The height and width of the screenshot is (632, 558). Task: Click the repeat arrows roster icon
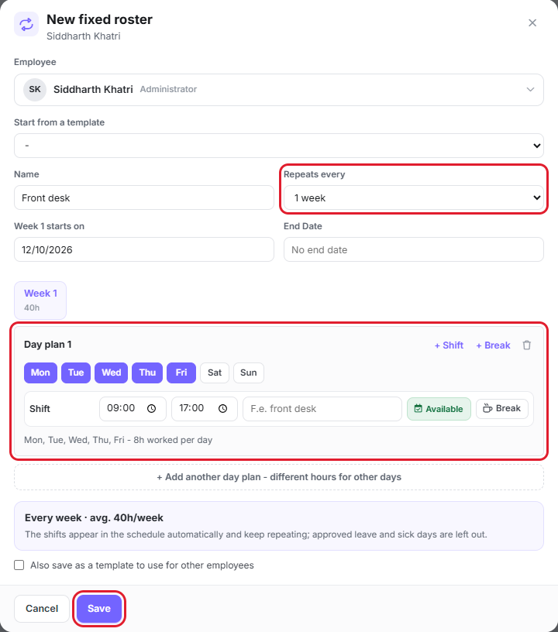coord(26,24)
